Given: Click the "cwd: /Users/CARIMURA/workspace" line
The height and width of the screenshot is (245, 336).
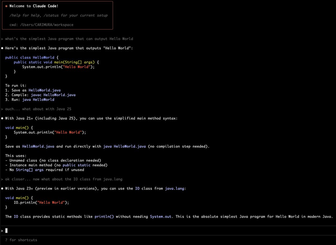Looking at the screenshot, I should (41, 25).
